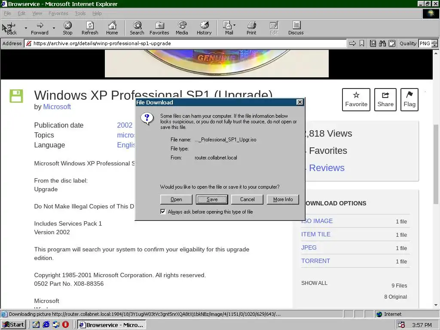440x330 pixels.
Task: Click the page vertical scrollbar thumb
Action: 436,164
